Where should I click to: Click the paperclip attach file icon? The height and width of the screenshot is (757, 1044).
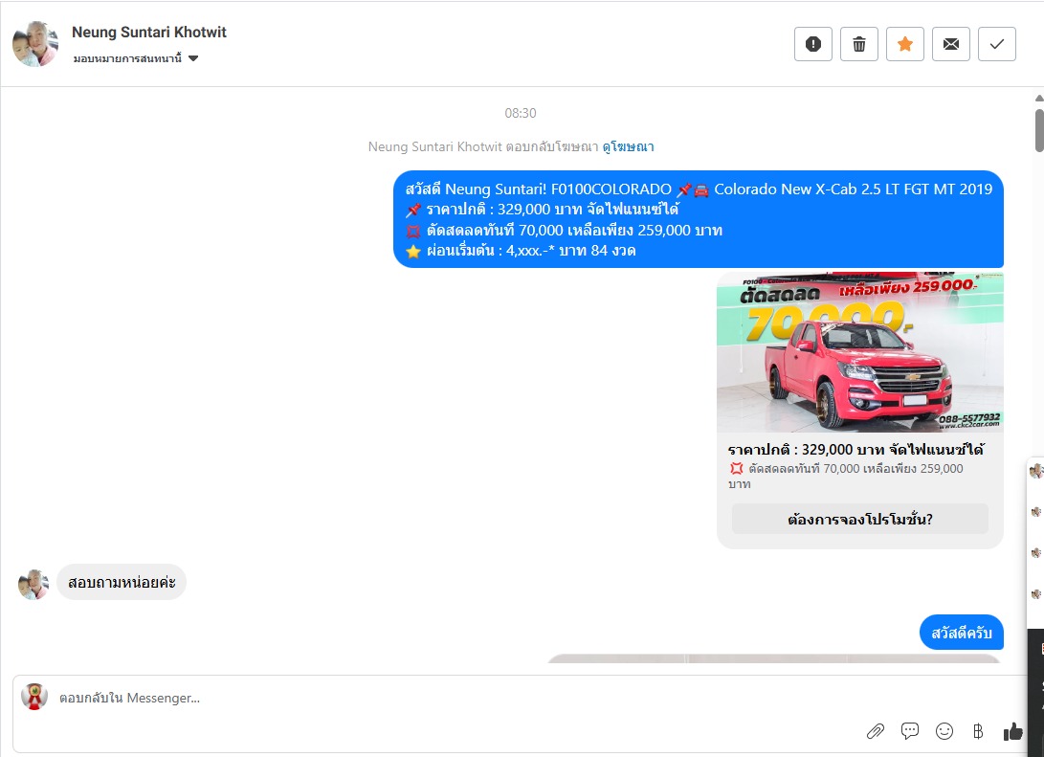point(875,731)
